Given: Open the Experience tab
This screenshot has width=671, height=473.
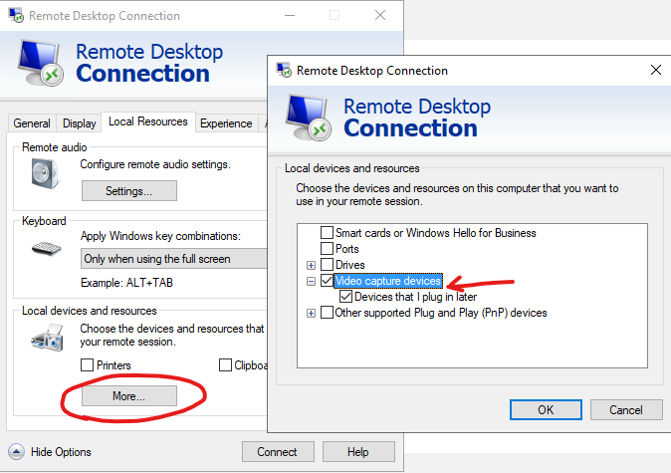Looking at the screenshot, I should coord(226,123).
